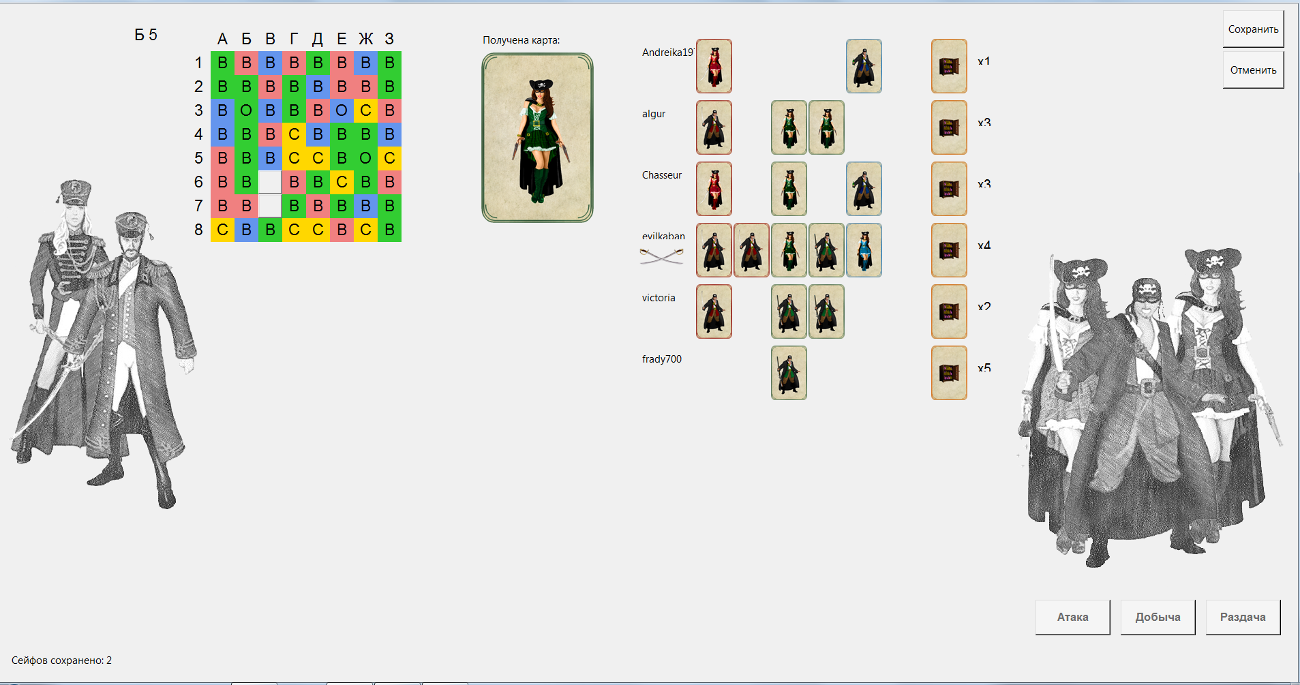Screen dimensions: 1300x685
Task: Select evilkaban's green pirate man card
Action: pos(826,250)
